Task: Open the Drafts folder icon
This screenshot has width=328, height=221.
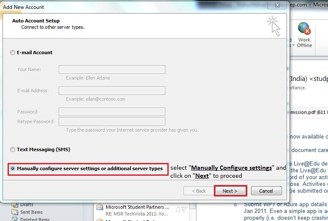Action: [x=15, y=204]
